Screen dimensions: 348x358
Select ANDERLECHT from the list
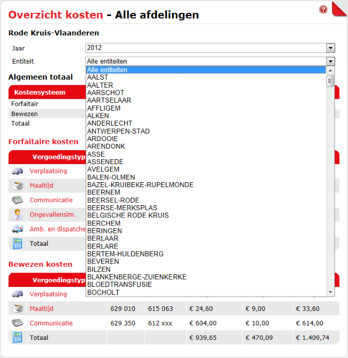[206, 123]
